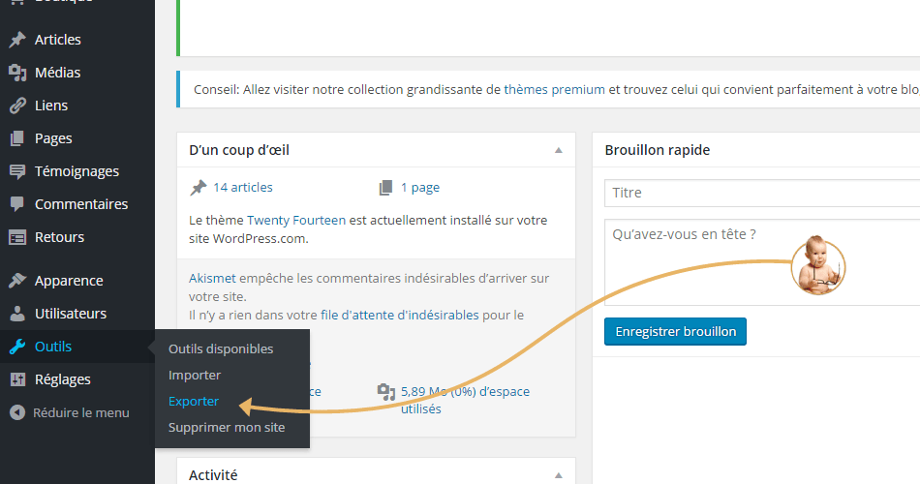Screen dimensions: 920x484
Task: Click the Pages icon in sidebar
Action: point(17,138)
